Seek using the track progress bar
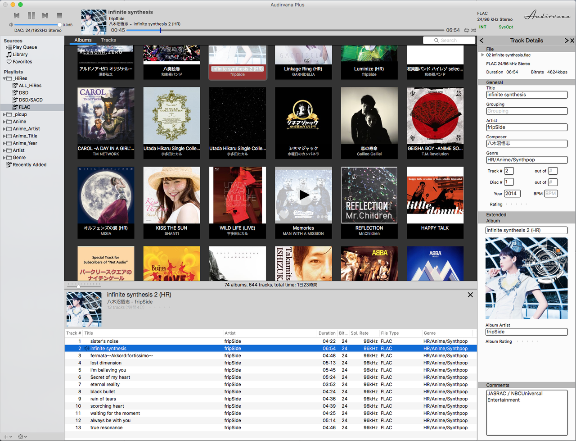Image resolution: width=576 pixels, height=441 pixels. coord(285,30)
